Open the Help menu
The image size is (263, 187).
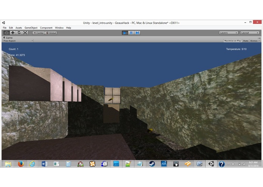click(x=68, y=28)
